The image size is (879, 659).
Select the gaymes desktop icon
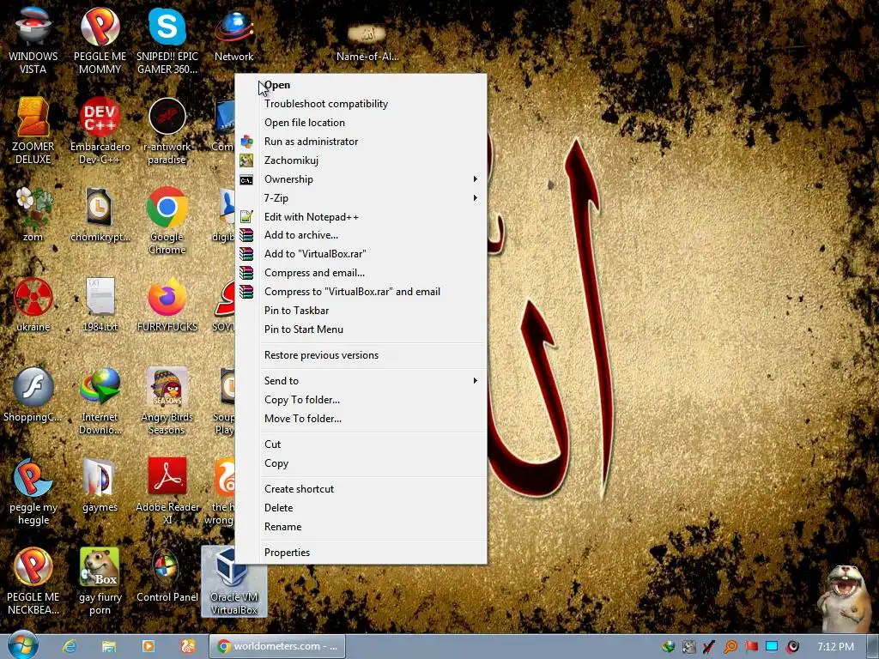click(100, 484)
